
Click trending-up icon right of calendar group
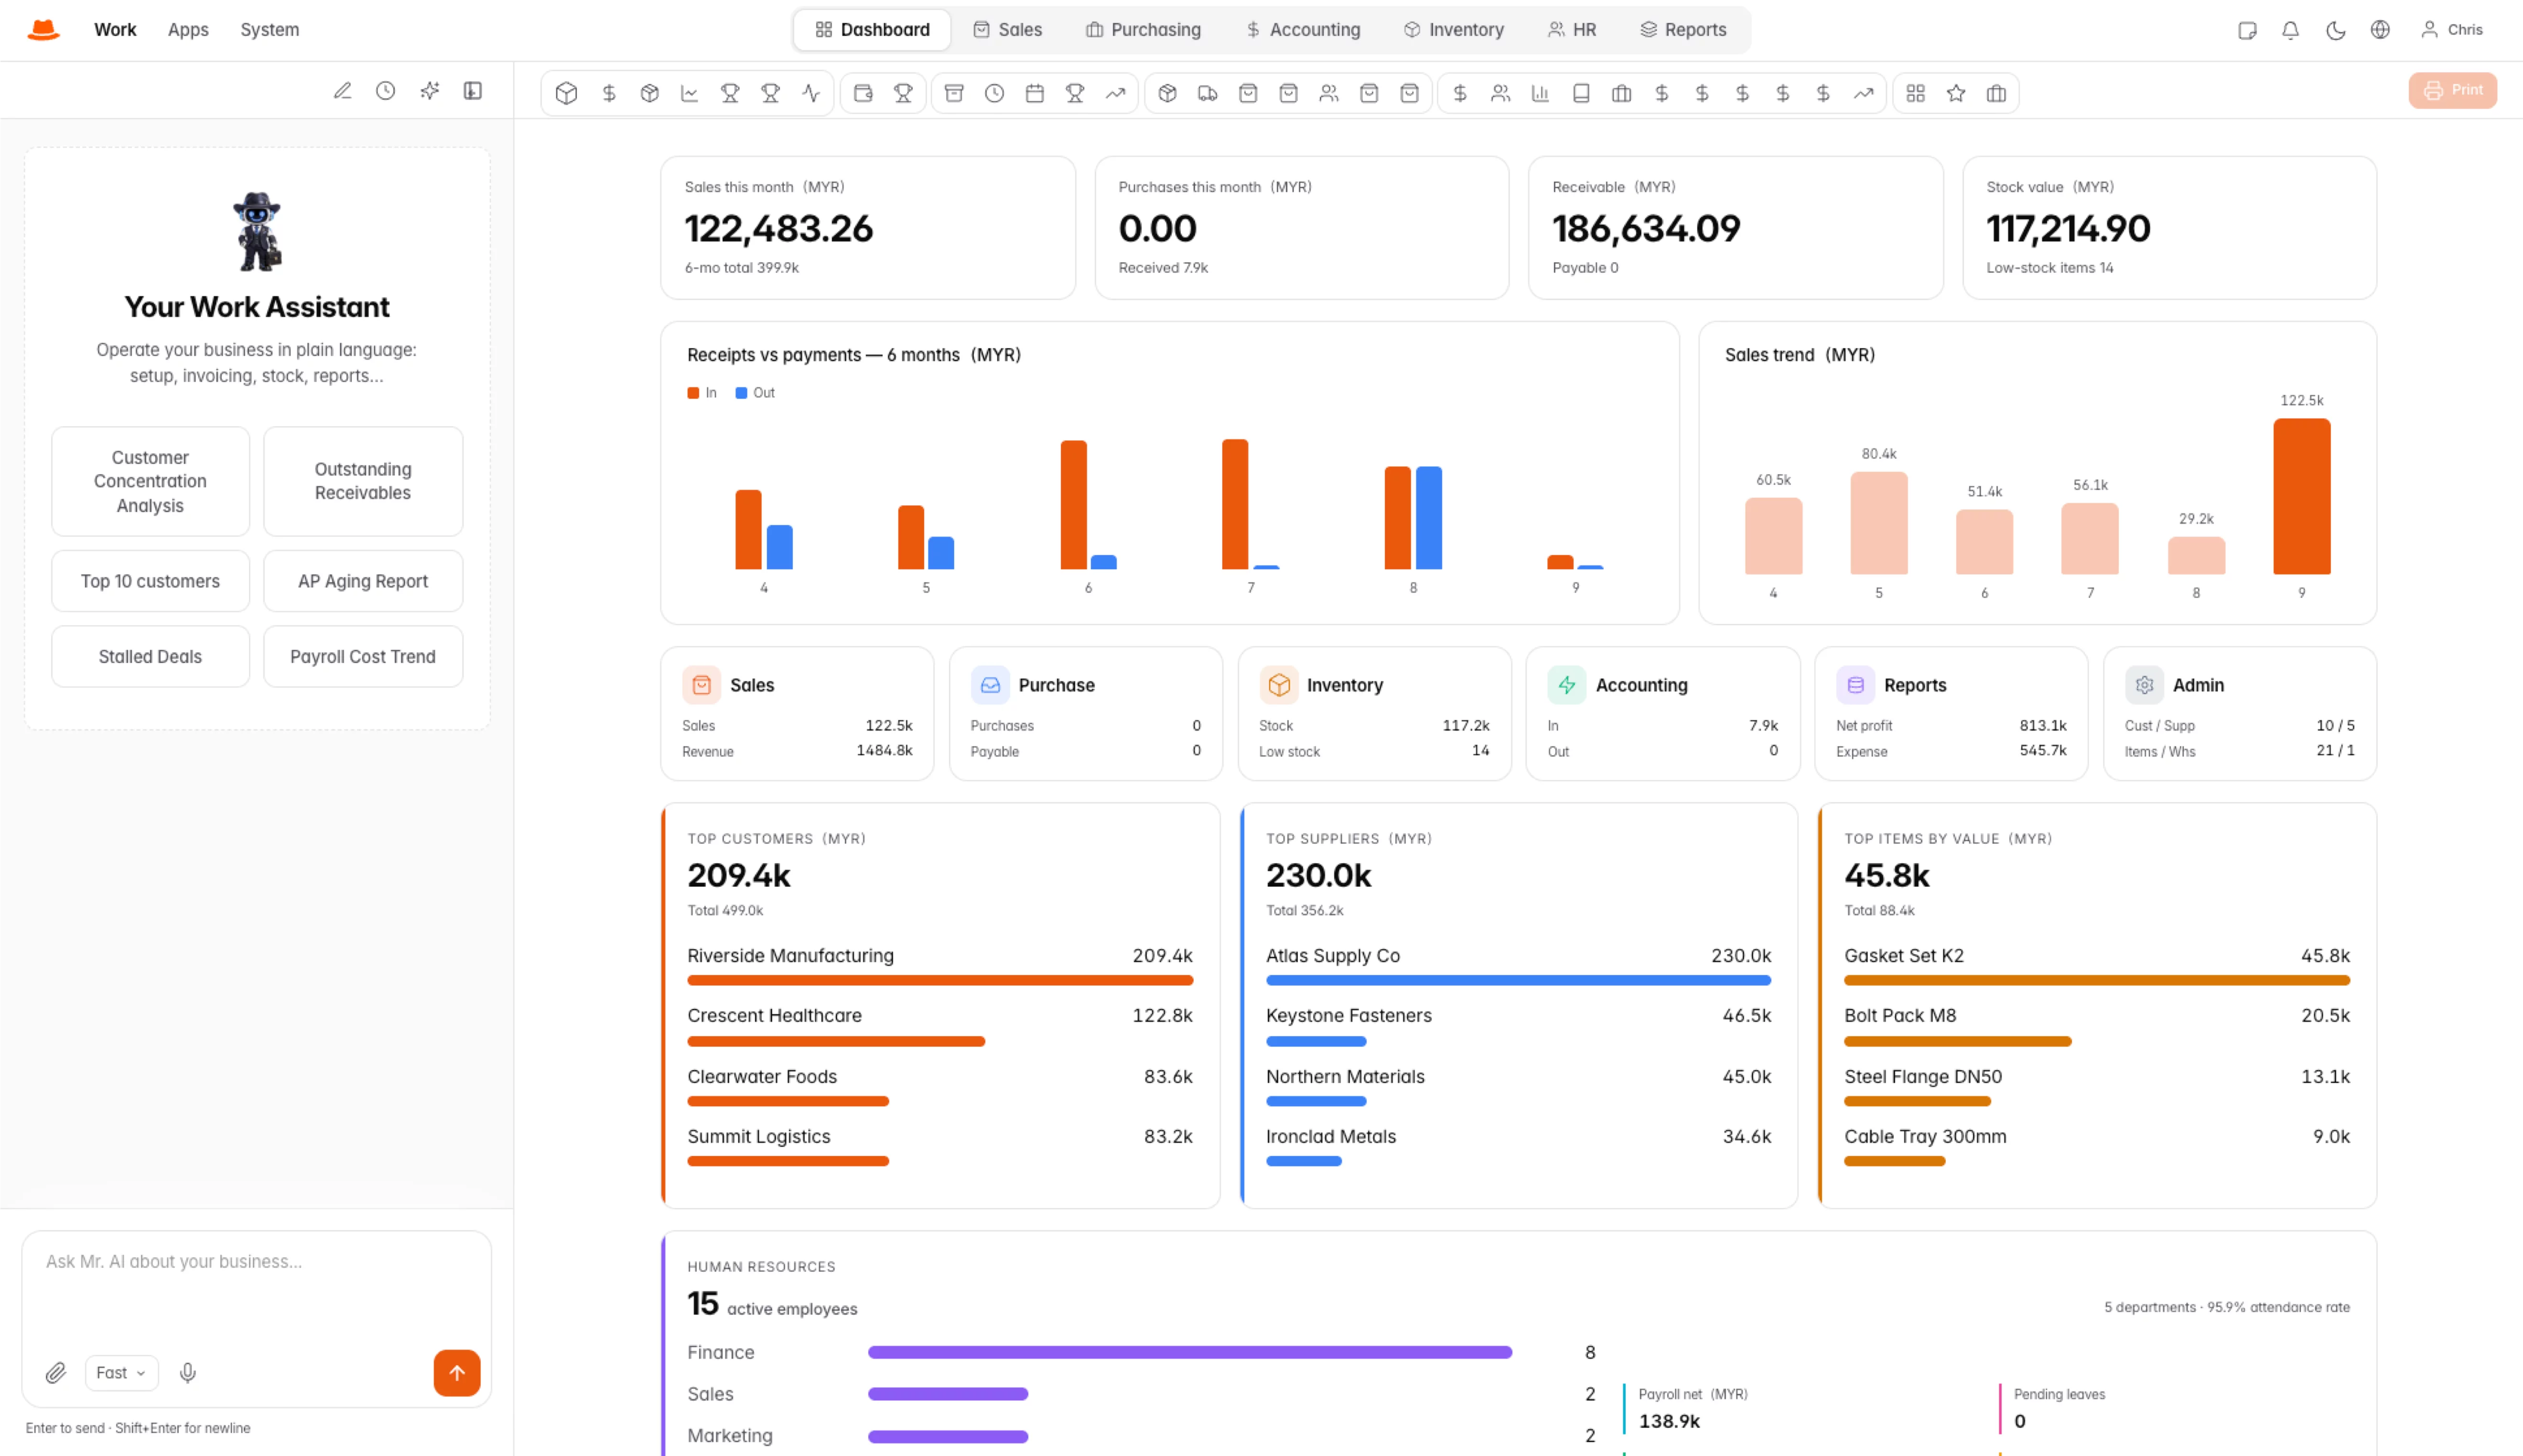pyautogui.click(x=1115, y=93)
